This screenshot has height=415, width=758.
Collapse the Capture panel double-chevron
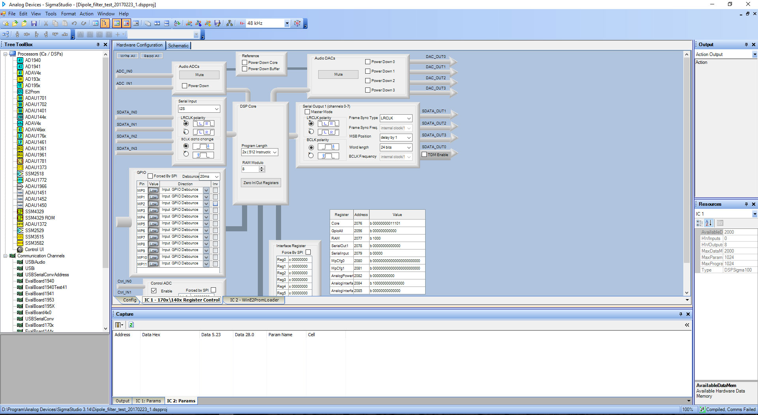click(x=687, y=325)
